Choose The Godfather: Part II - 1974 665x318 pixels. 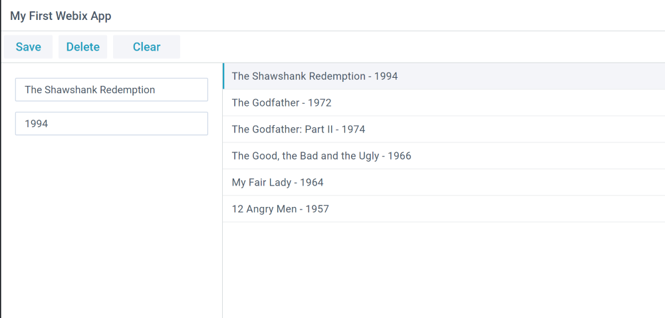pyautogui.click(x=298, y=129)
